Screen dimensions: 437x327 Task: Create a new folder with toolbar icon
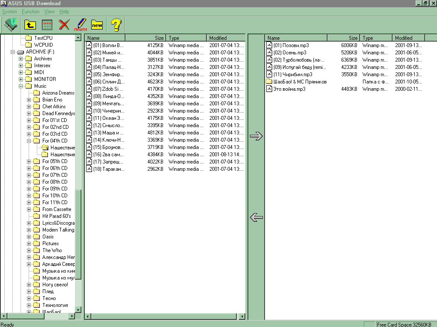(97, 25)
